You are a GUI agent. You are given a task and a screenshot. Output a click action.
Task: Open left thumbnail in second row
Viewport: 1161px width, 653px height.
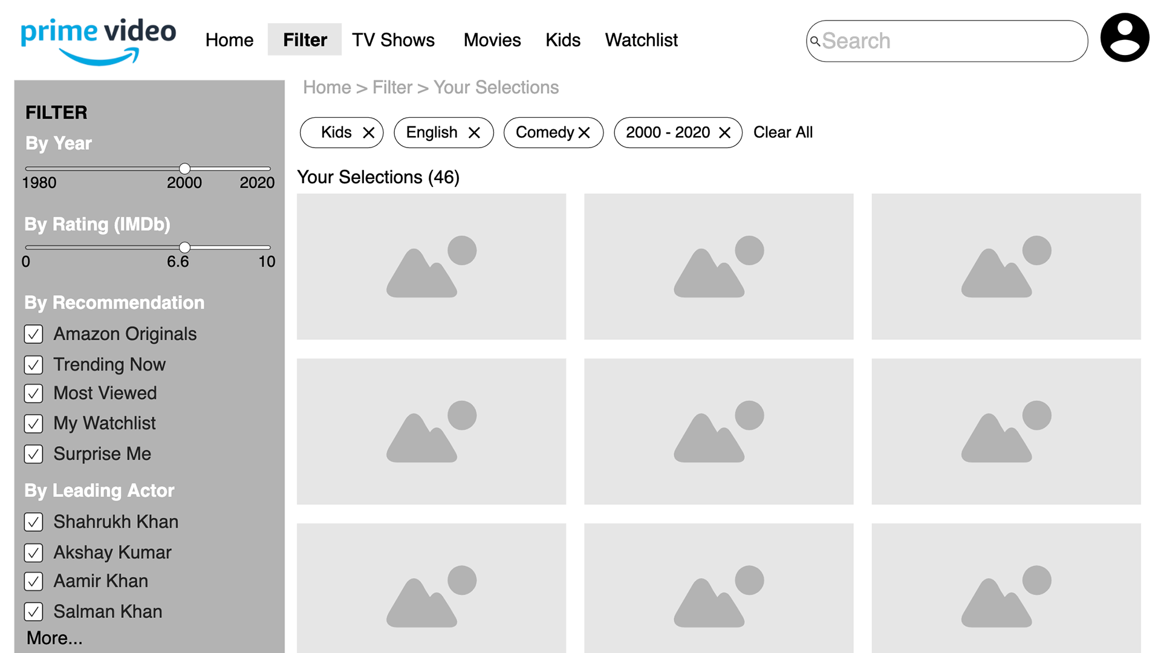point(431,432)
